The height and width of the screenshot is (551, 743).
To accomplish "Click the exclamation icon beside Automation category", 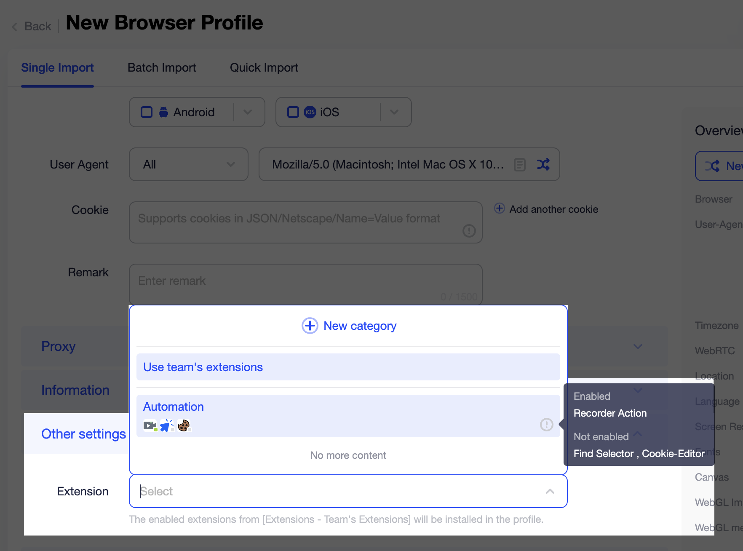I will 546,425.
